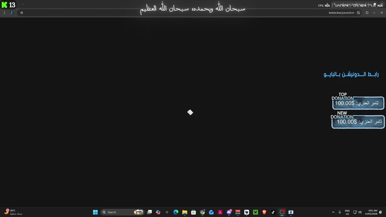Open Discord from the taskbar
386x217 pixels.
(x=229, y=212)
